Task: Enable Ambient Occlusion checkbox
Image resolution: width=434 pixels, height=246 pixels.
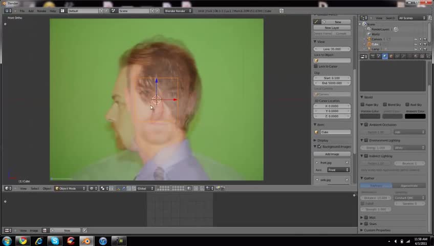Action: pyautogui.click(x=366, y=125)
